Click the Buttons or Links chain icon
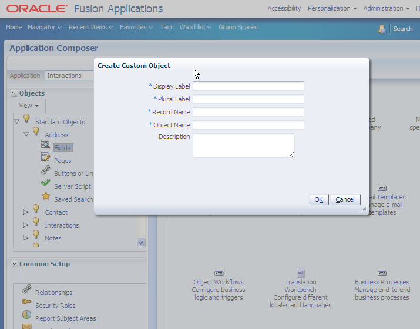 (x=46, y=170)
